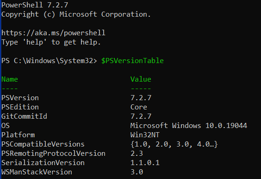Select the PSEdition row name
Screen dimensions: 261x179
pos(20,107)
